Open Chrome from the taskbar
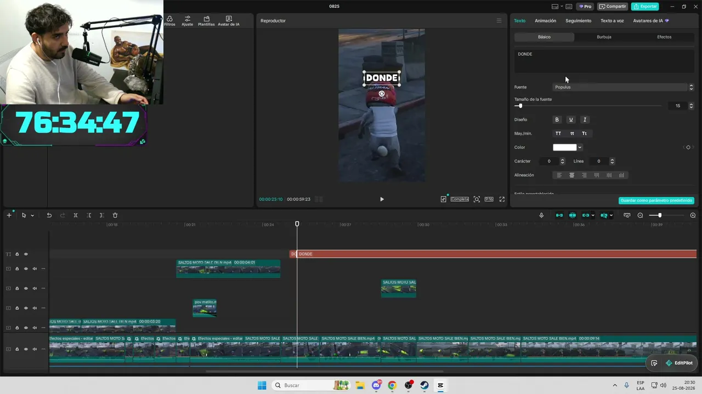The width and height of the screenshot is (702, 394). [392, 385]
